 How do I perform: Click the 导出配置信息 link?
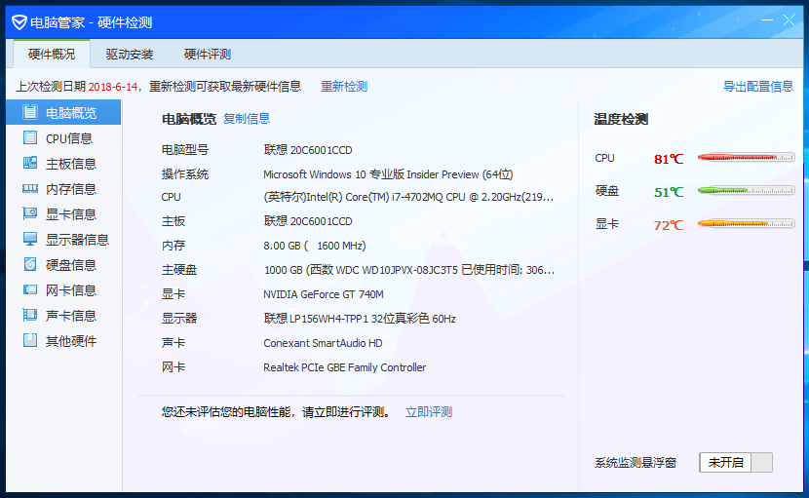pyautogui.click(x=758, y=86)
